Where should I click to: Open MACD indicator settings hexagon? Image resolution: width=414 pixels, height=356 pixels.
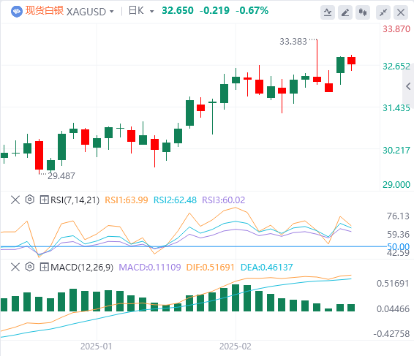[30, 267]
